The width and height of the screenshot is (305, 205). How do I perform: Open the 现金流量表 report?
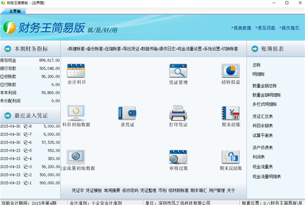[263, 167]
